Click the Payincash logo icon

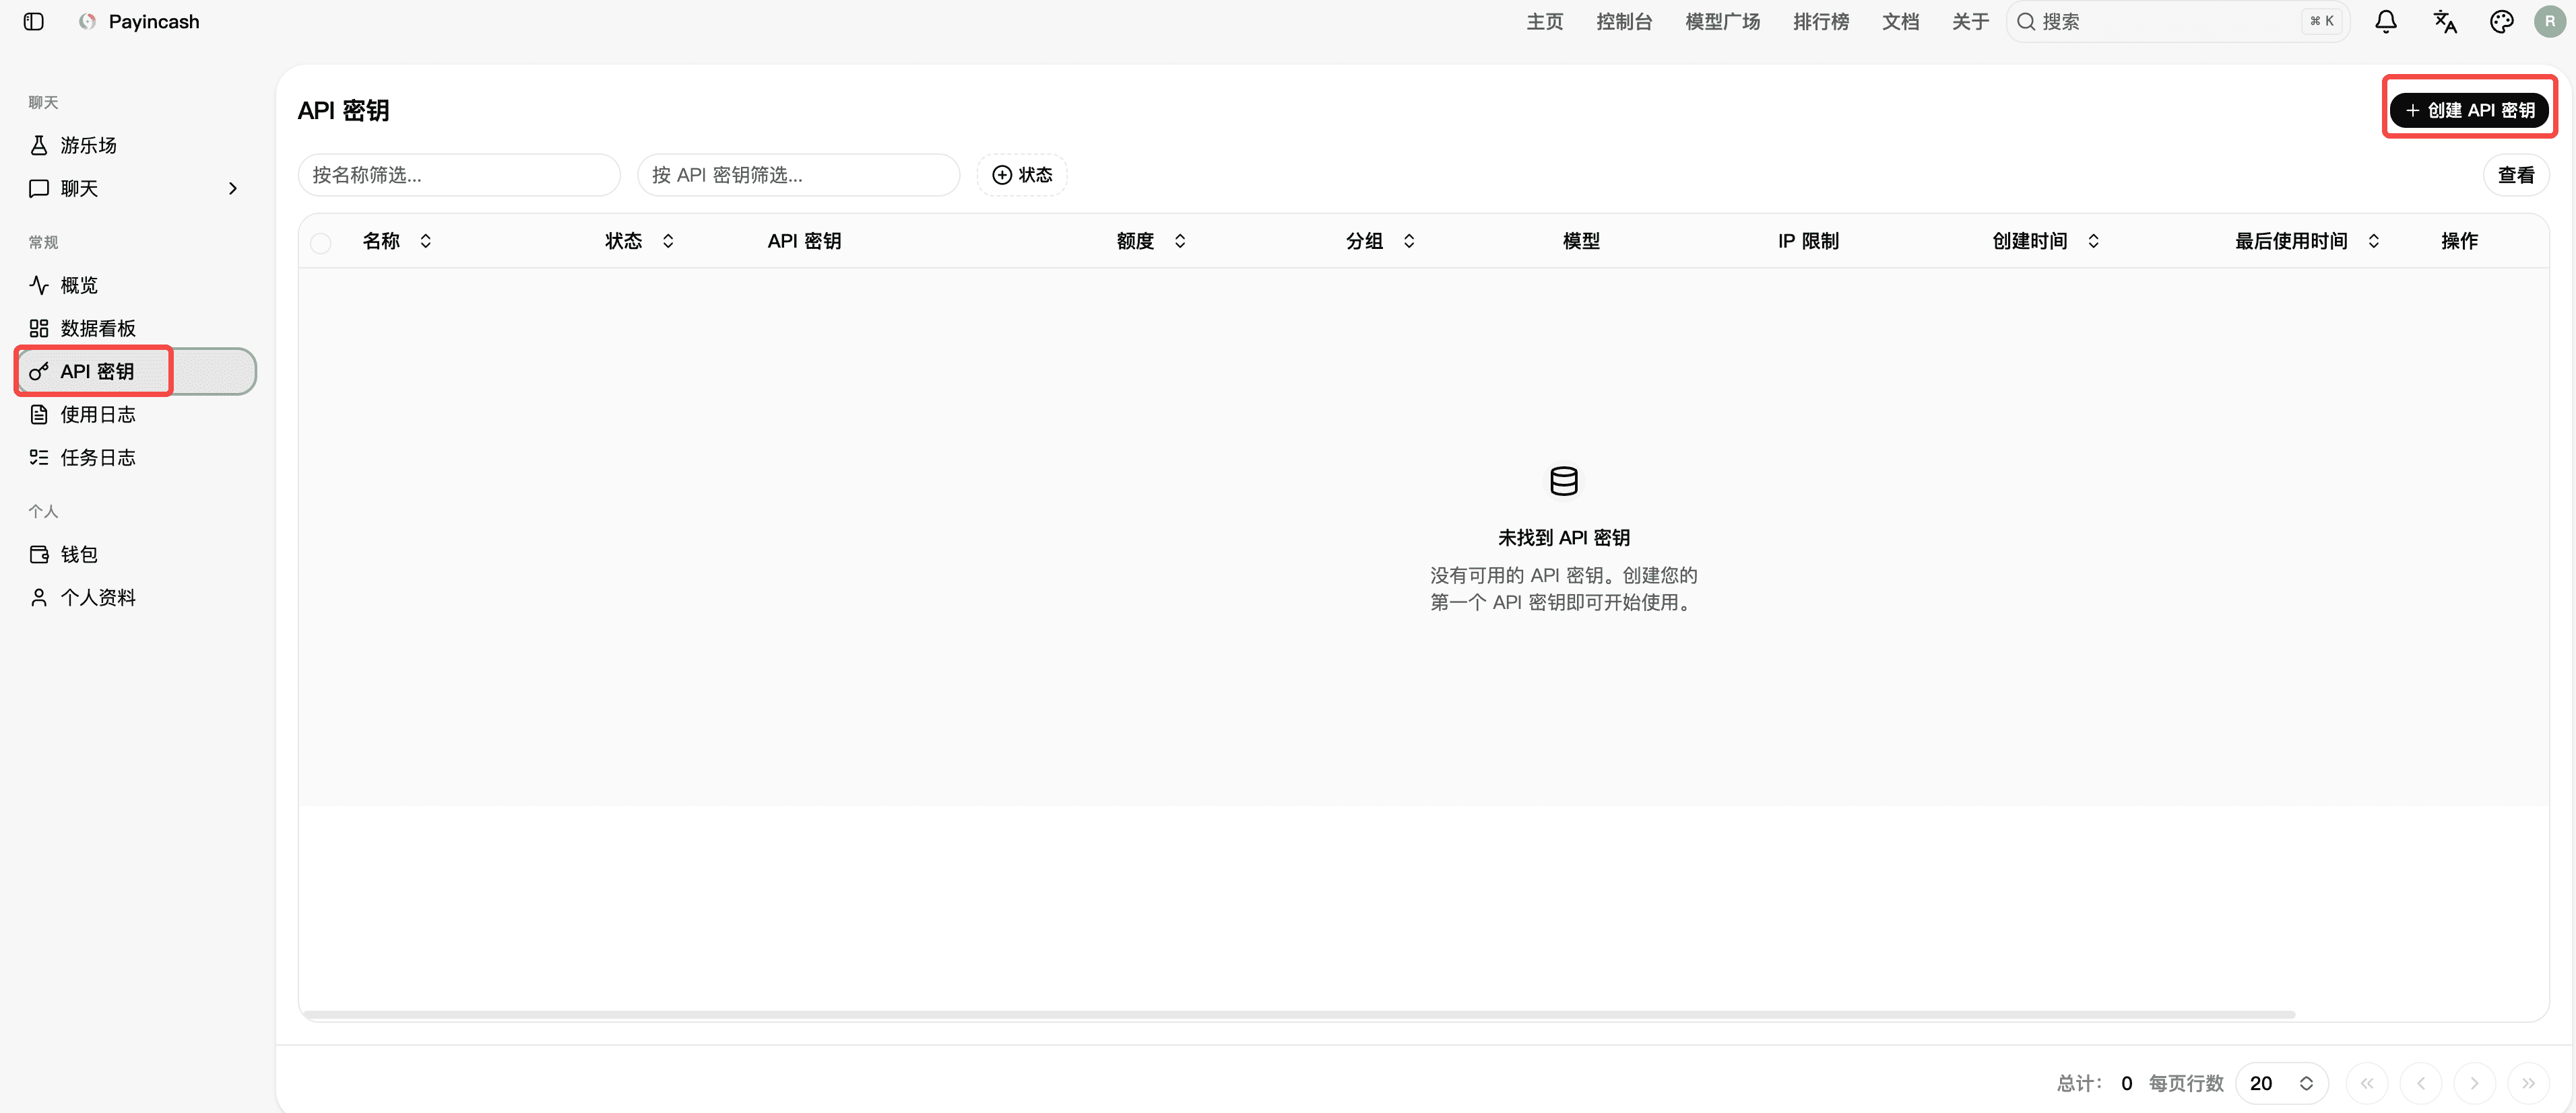88,21
